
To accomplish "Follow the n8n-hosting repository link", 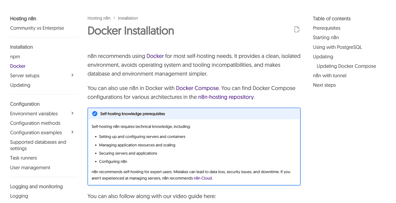I will click(x=226, y=97).
